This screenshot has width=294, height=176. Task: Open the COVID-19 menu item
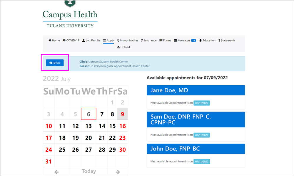(71, 40)
